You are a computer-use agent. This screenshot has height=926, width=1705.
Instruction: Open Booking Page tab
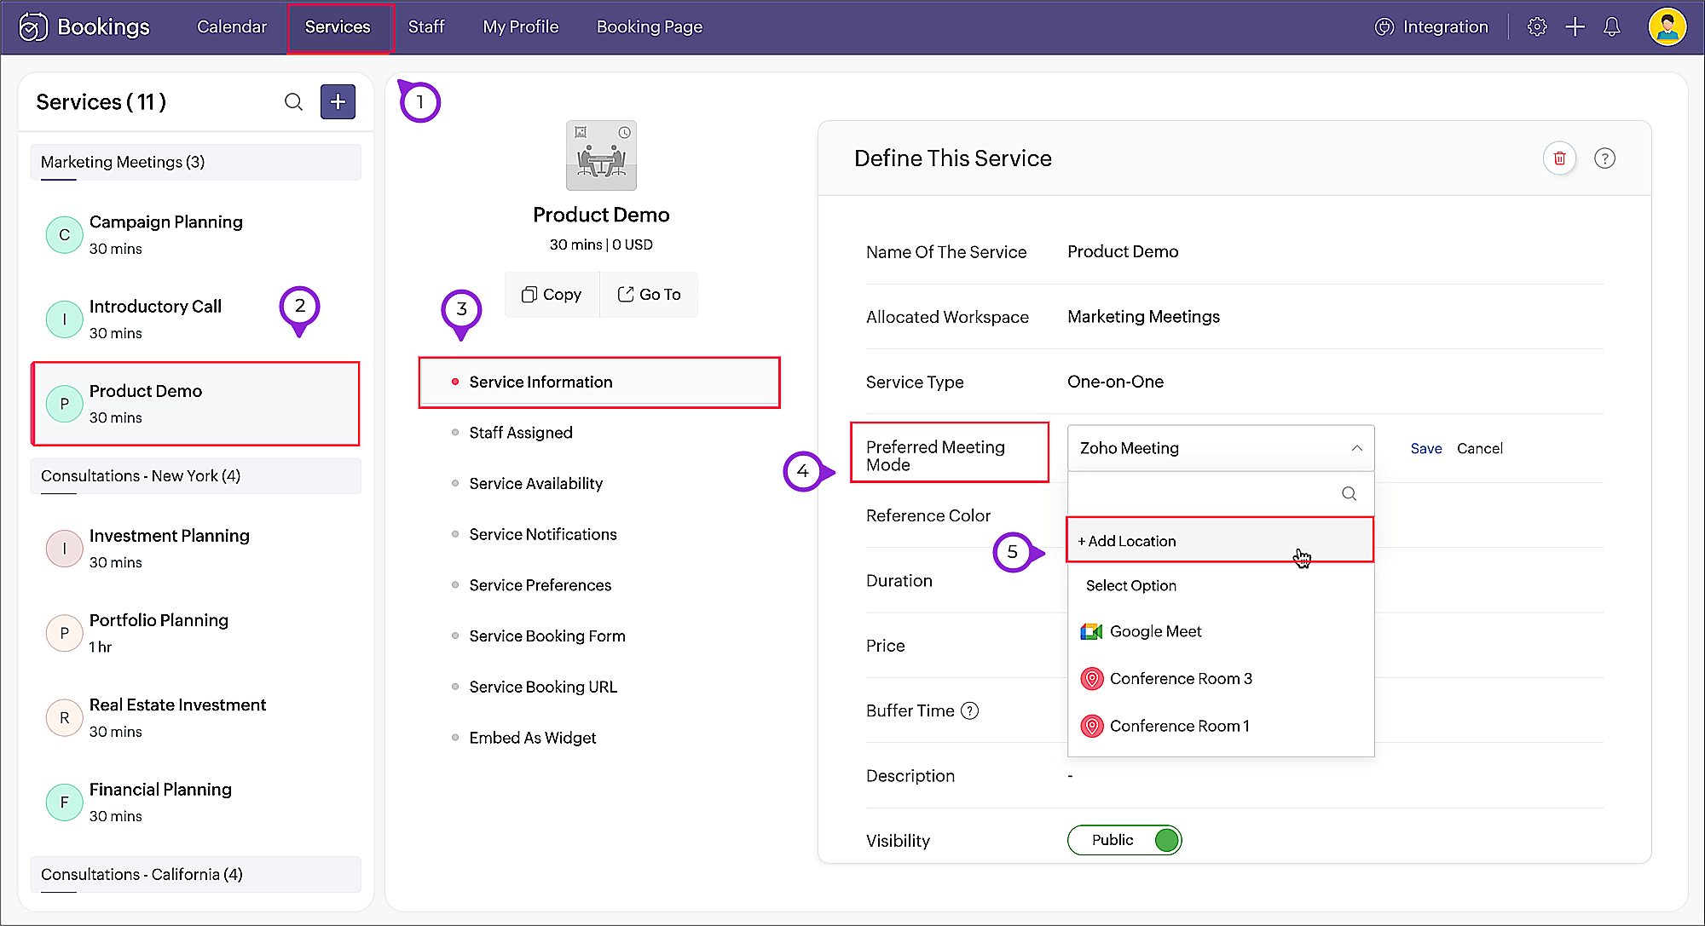650,26
